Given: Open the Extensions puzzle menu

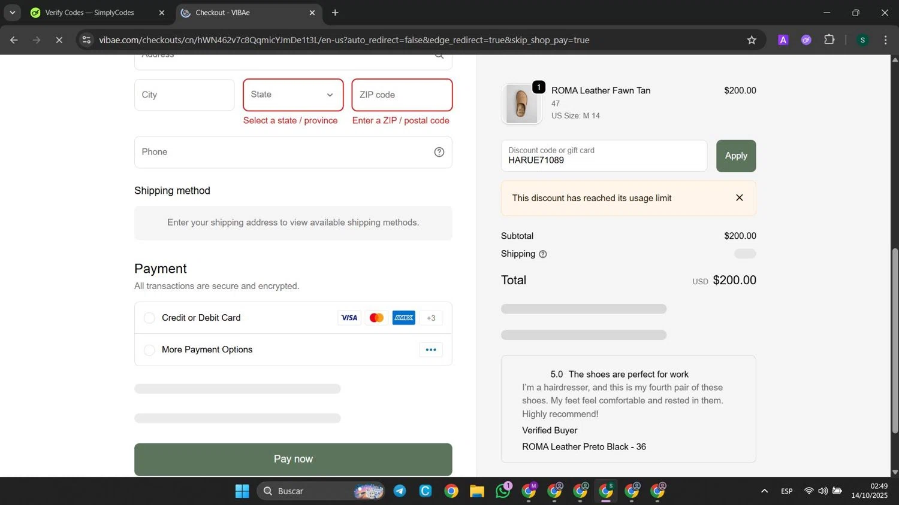Looking at the screenshot, I should [829, 40].
